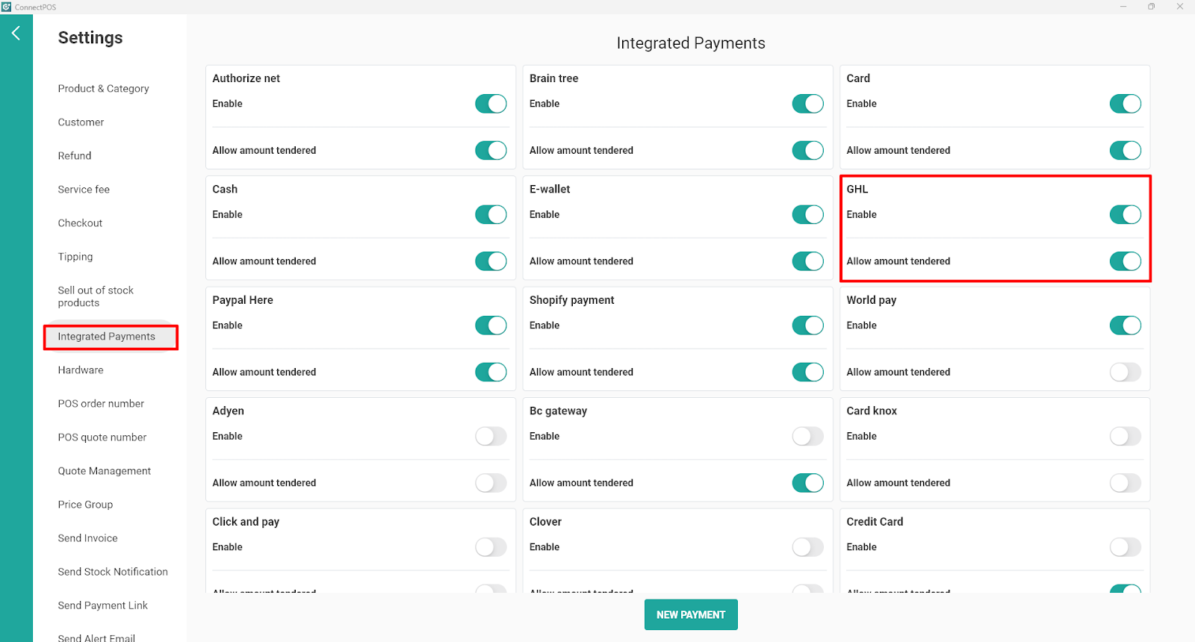1195x642 pixels.
Task: Open Product & Category settings
Action: pos(104,88)
